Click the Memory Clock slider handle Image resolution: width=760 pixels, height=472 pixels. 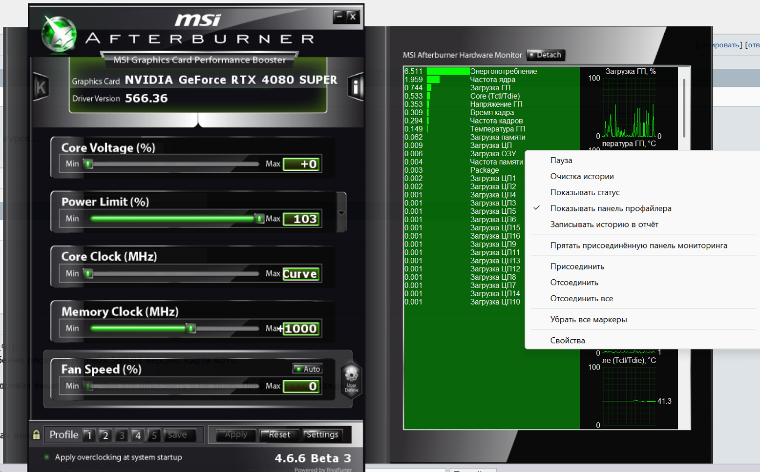click(191, 328)
